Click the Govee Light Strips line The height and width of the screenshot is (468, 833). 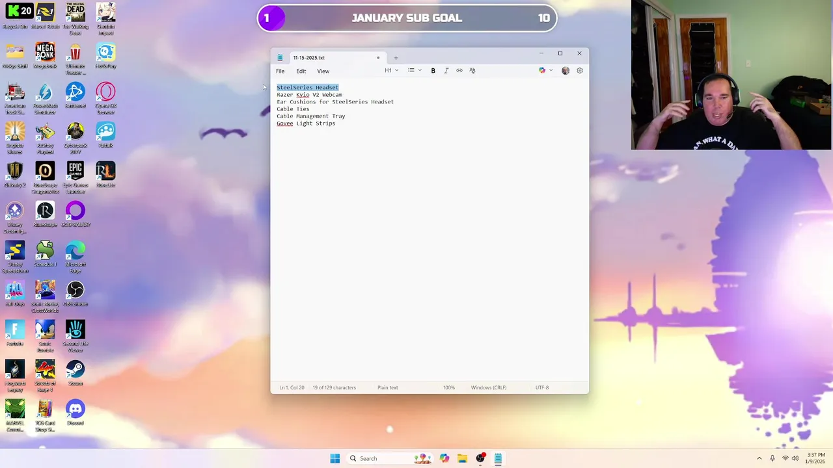(306, 123)
